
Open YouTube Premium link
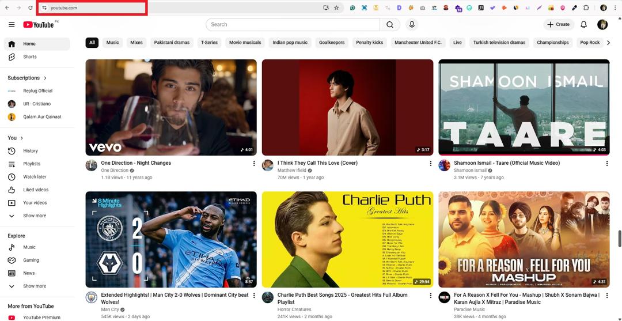(x=37, y=318)
